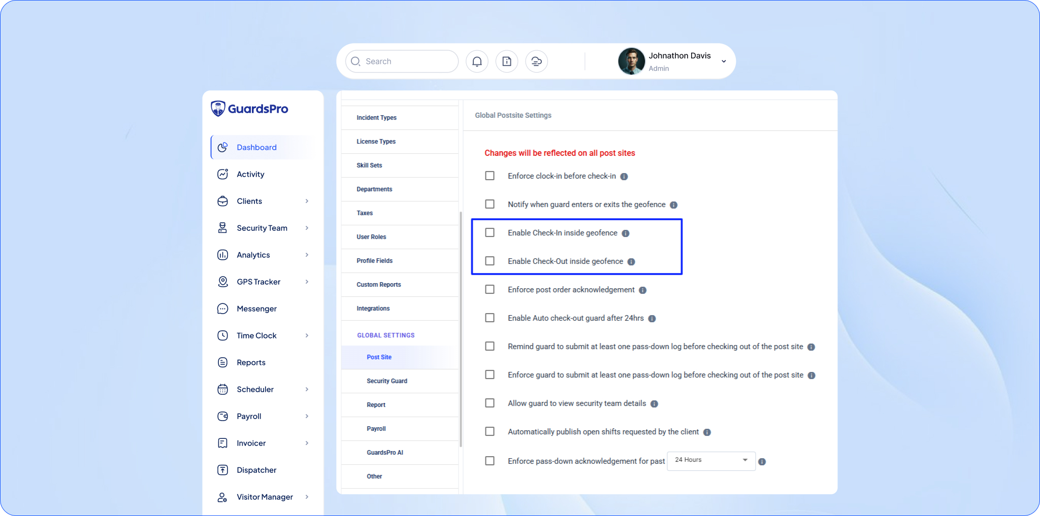Check Remind guard to submit pass-down log
The image size is (1040, 516).
490,346
